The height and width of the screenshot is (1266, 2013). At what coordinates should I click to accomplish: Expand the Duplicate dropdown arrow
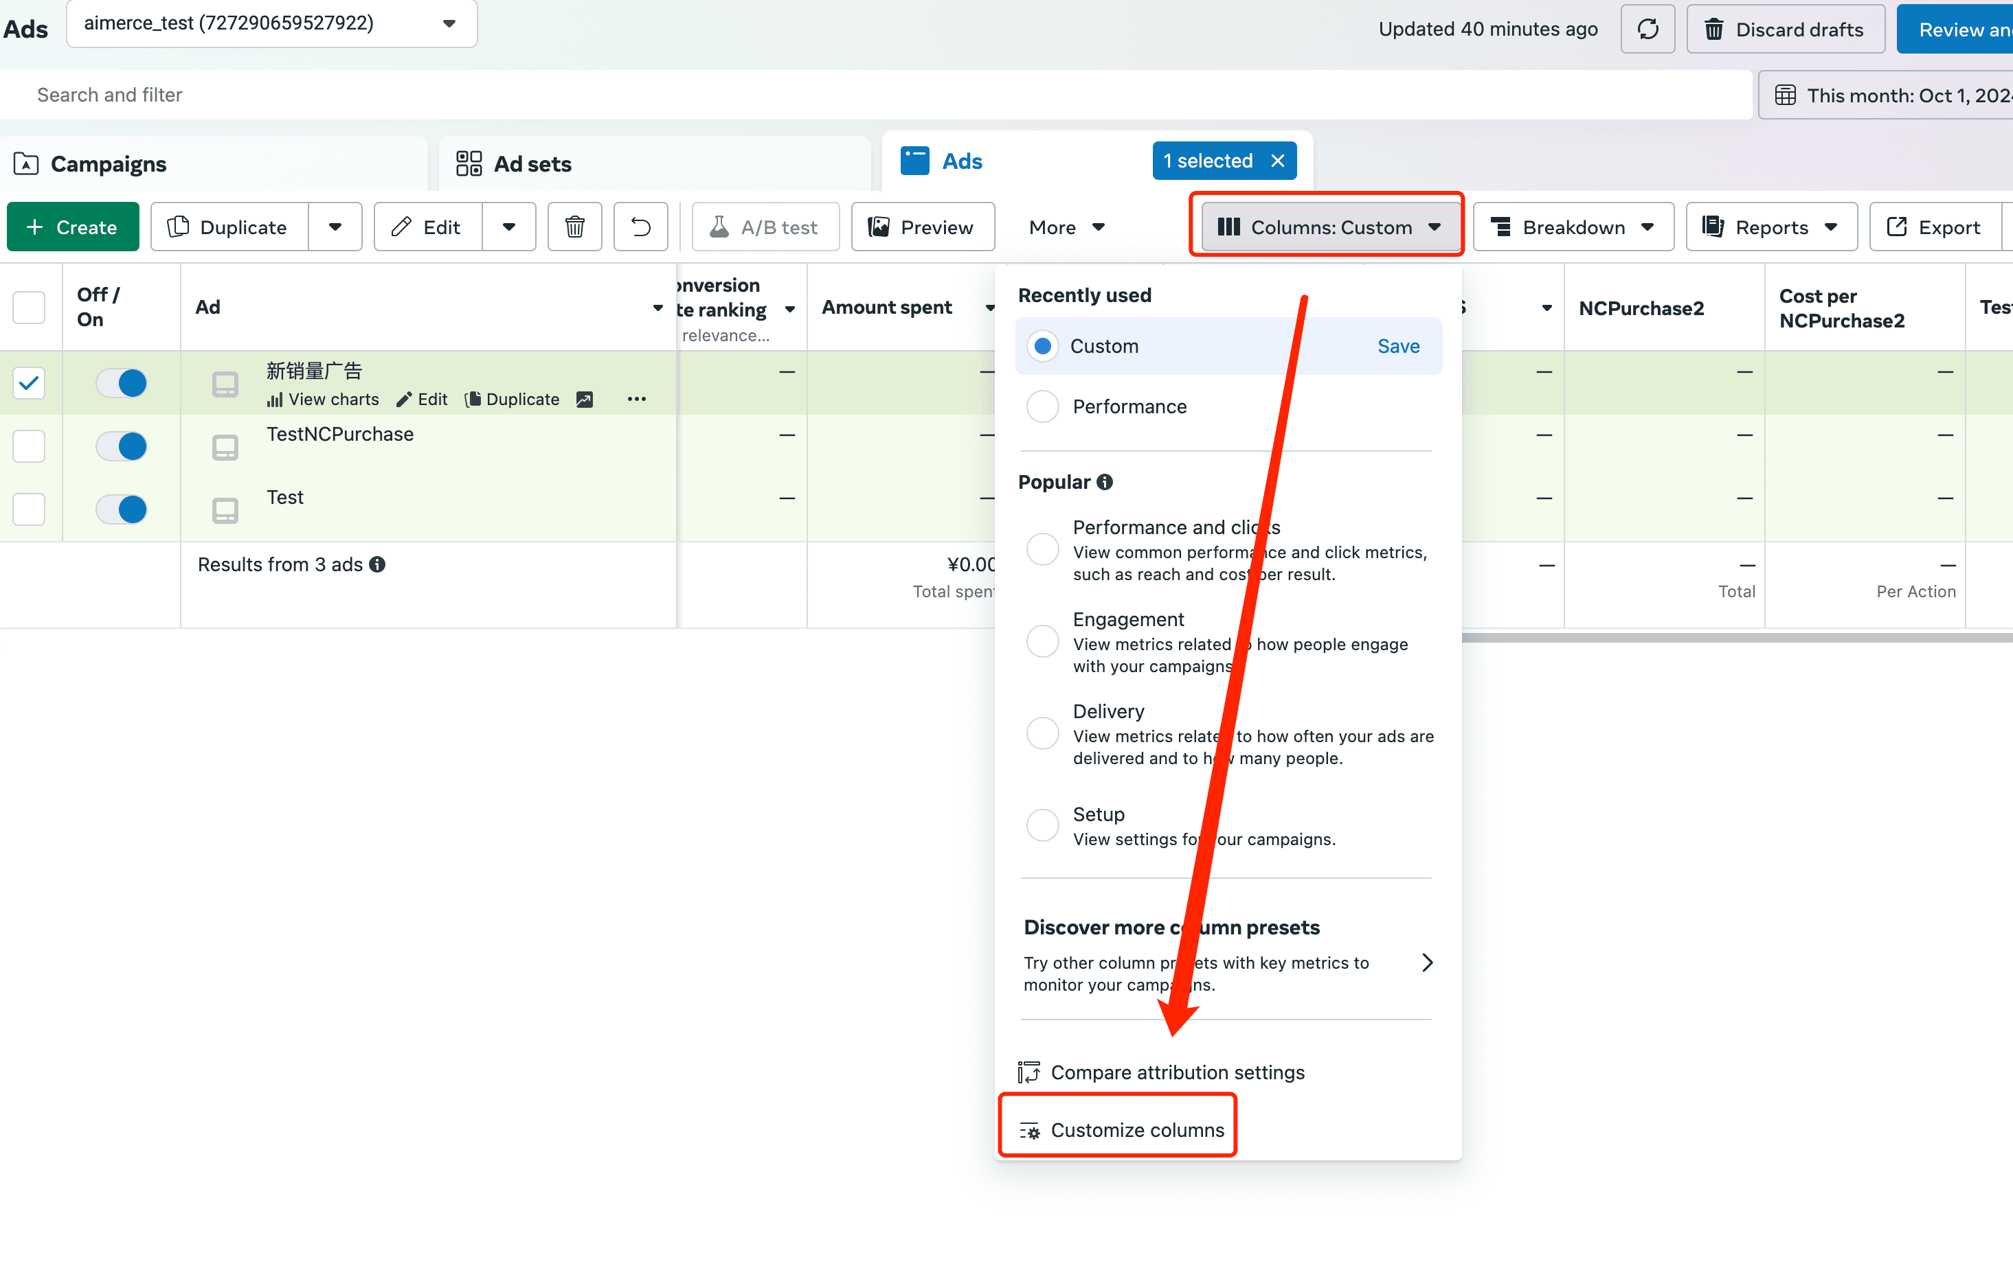(335, 227)
